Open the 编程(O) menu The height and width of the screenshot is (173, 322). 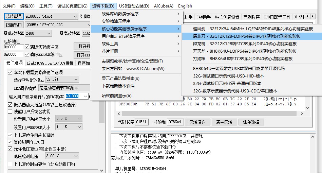pos(27,6)
